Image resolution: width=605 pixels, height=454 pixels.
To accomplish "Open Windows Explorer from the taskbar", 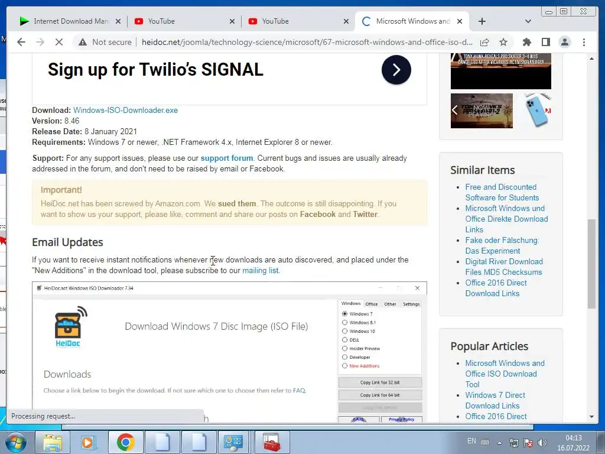I will [x=52, y=442].
